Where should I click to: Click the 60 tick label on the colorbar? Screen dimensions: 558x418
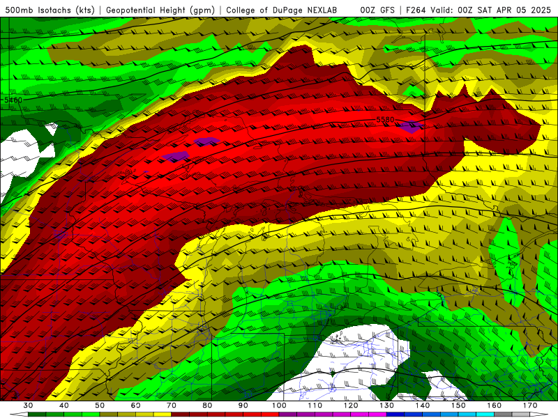point(135,405)
